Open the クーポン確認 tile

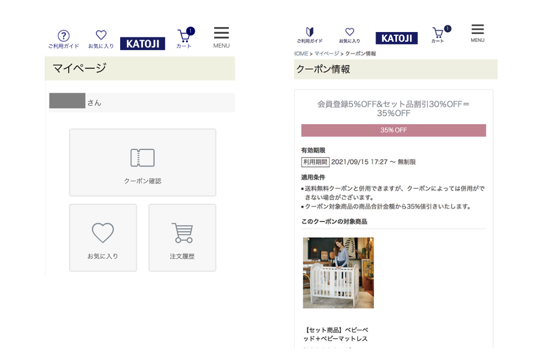point(142,163)
